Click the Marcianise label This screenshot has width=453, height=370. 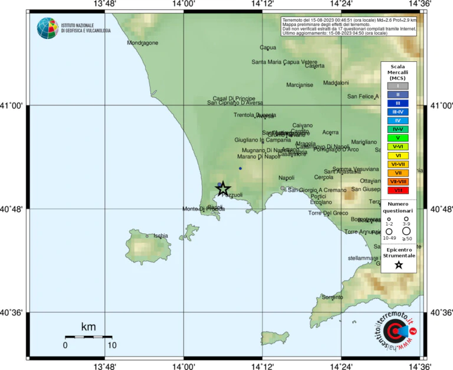(x=300, y=85)
